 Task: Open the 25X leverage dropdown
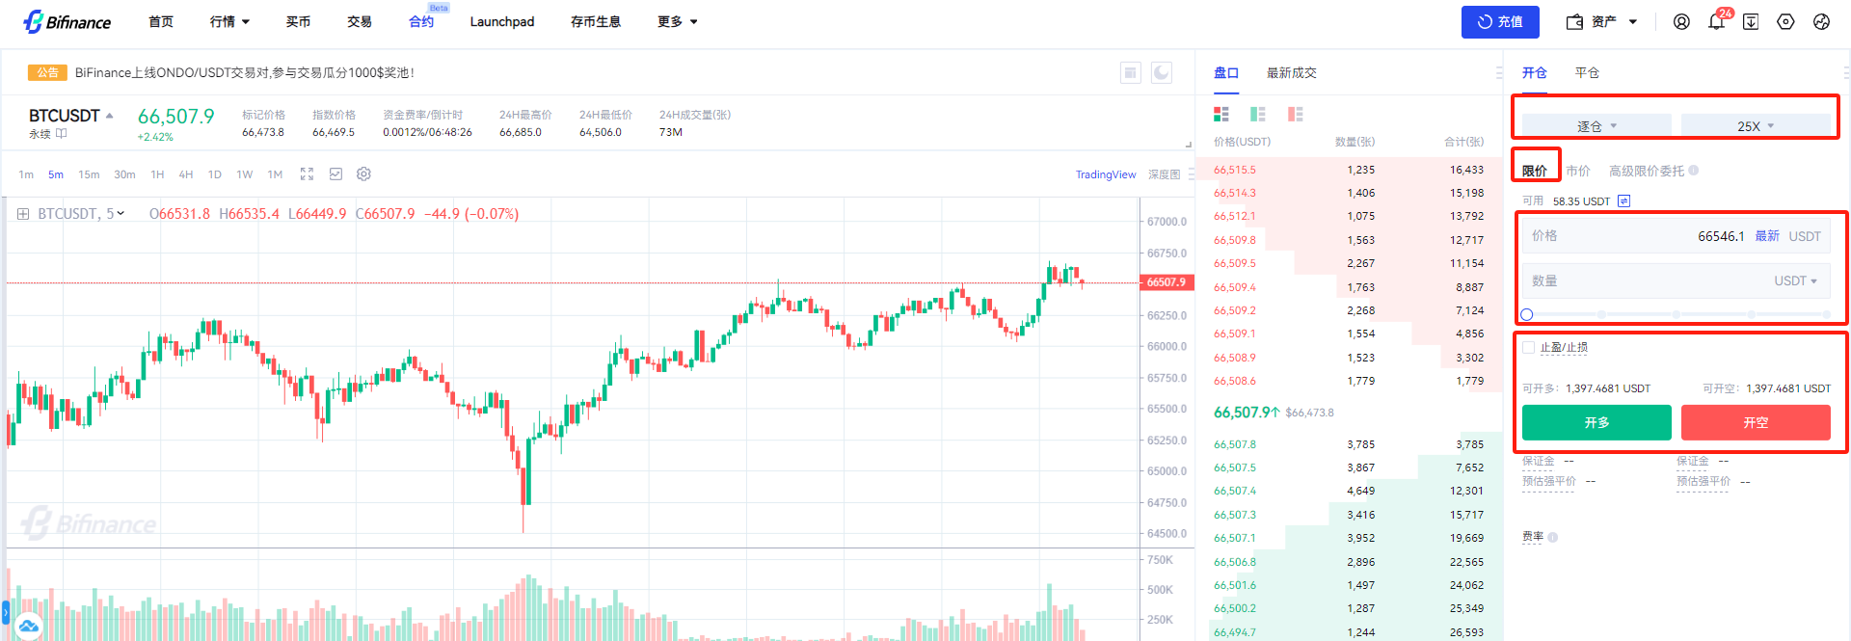tap(1755, 126)
